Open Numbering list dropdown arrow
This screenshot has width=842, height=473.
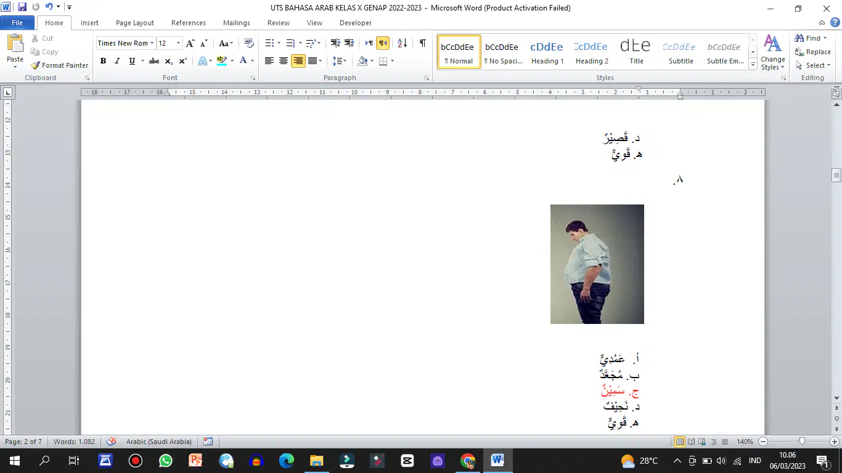tap(300, 43)
